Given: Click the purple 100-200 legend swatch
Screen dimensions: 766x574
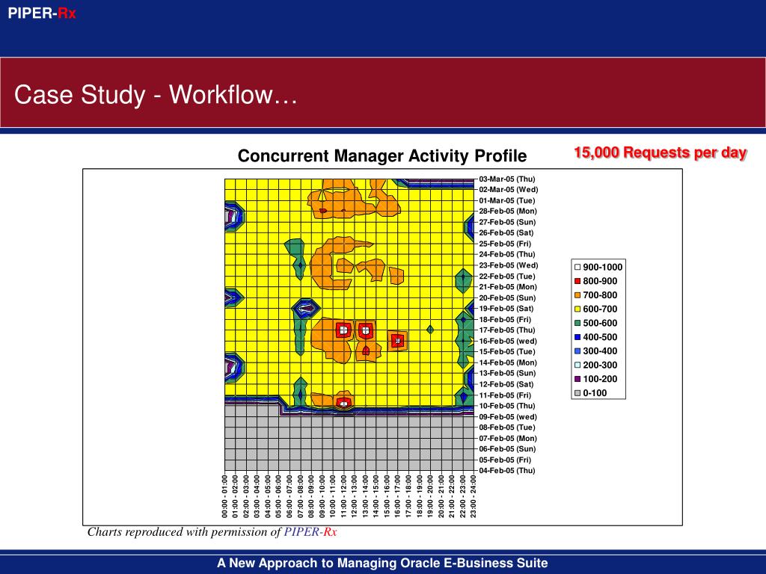Looking at the screenshot, I should point(577,379).
